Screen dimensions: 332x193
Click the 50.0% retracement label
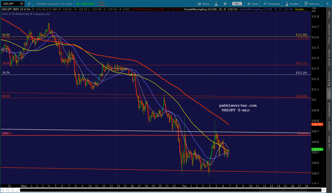click(x=6, y=35)
